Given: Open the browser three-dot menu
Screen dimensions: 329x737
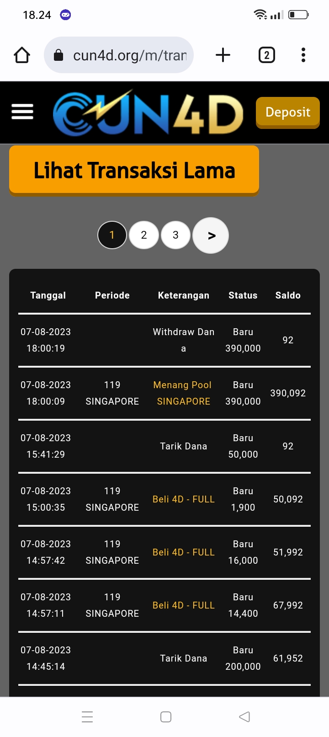Looking at the screenshot, I should point(303,55).
